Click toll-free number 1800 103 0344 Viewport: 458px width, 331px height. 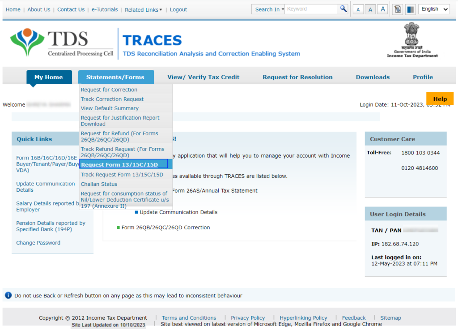420,153
